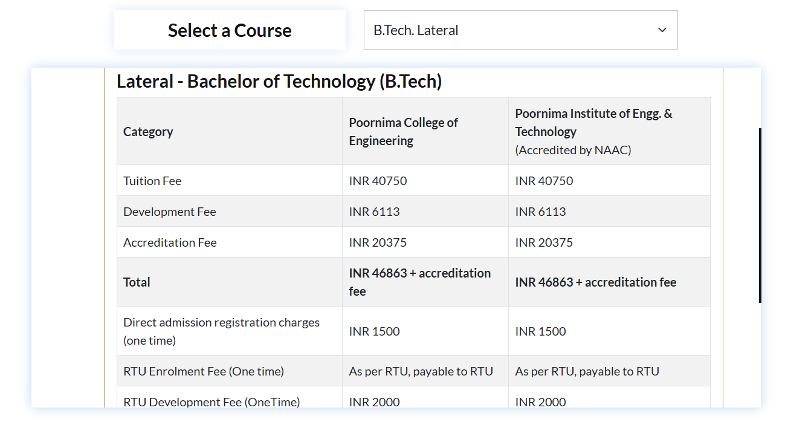
Task: Click INR 20375 under Poornima College of Engineering
Action: click(378, 242)
